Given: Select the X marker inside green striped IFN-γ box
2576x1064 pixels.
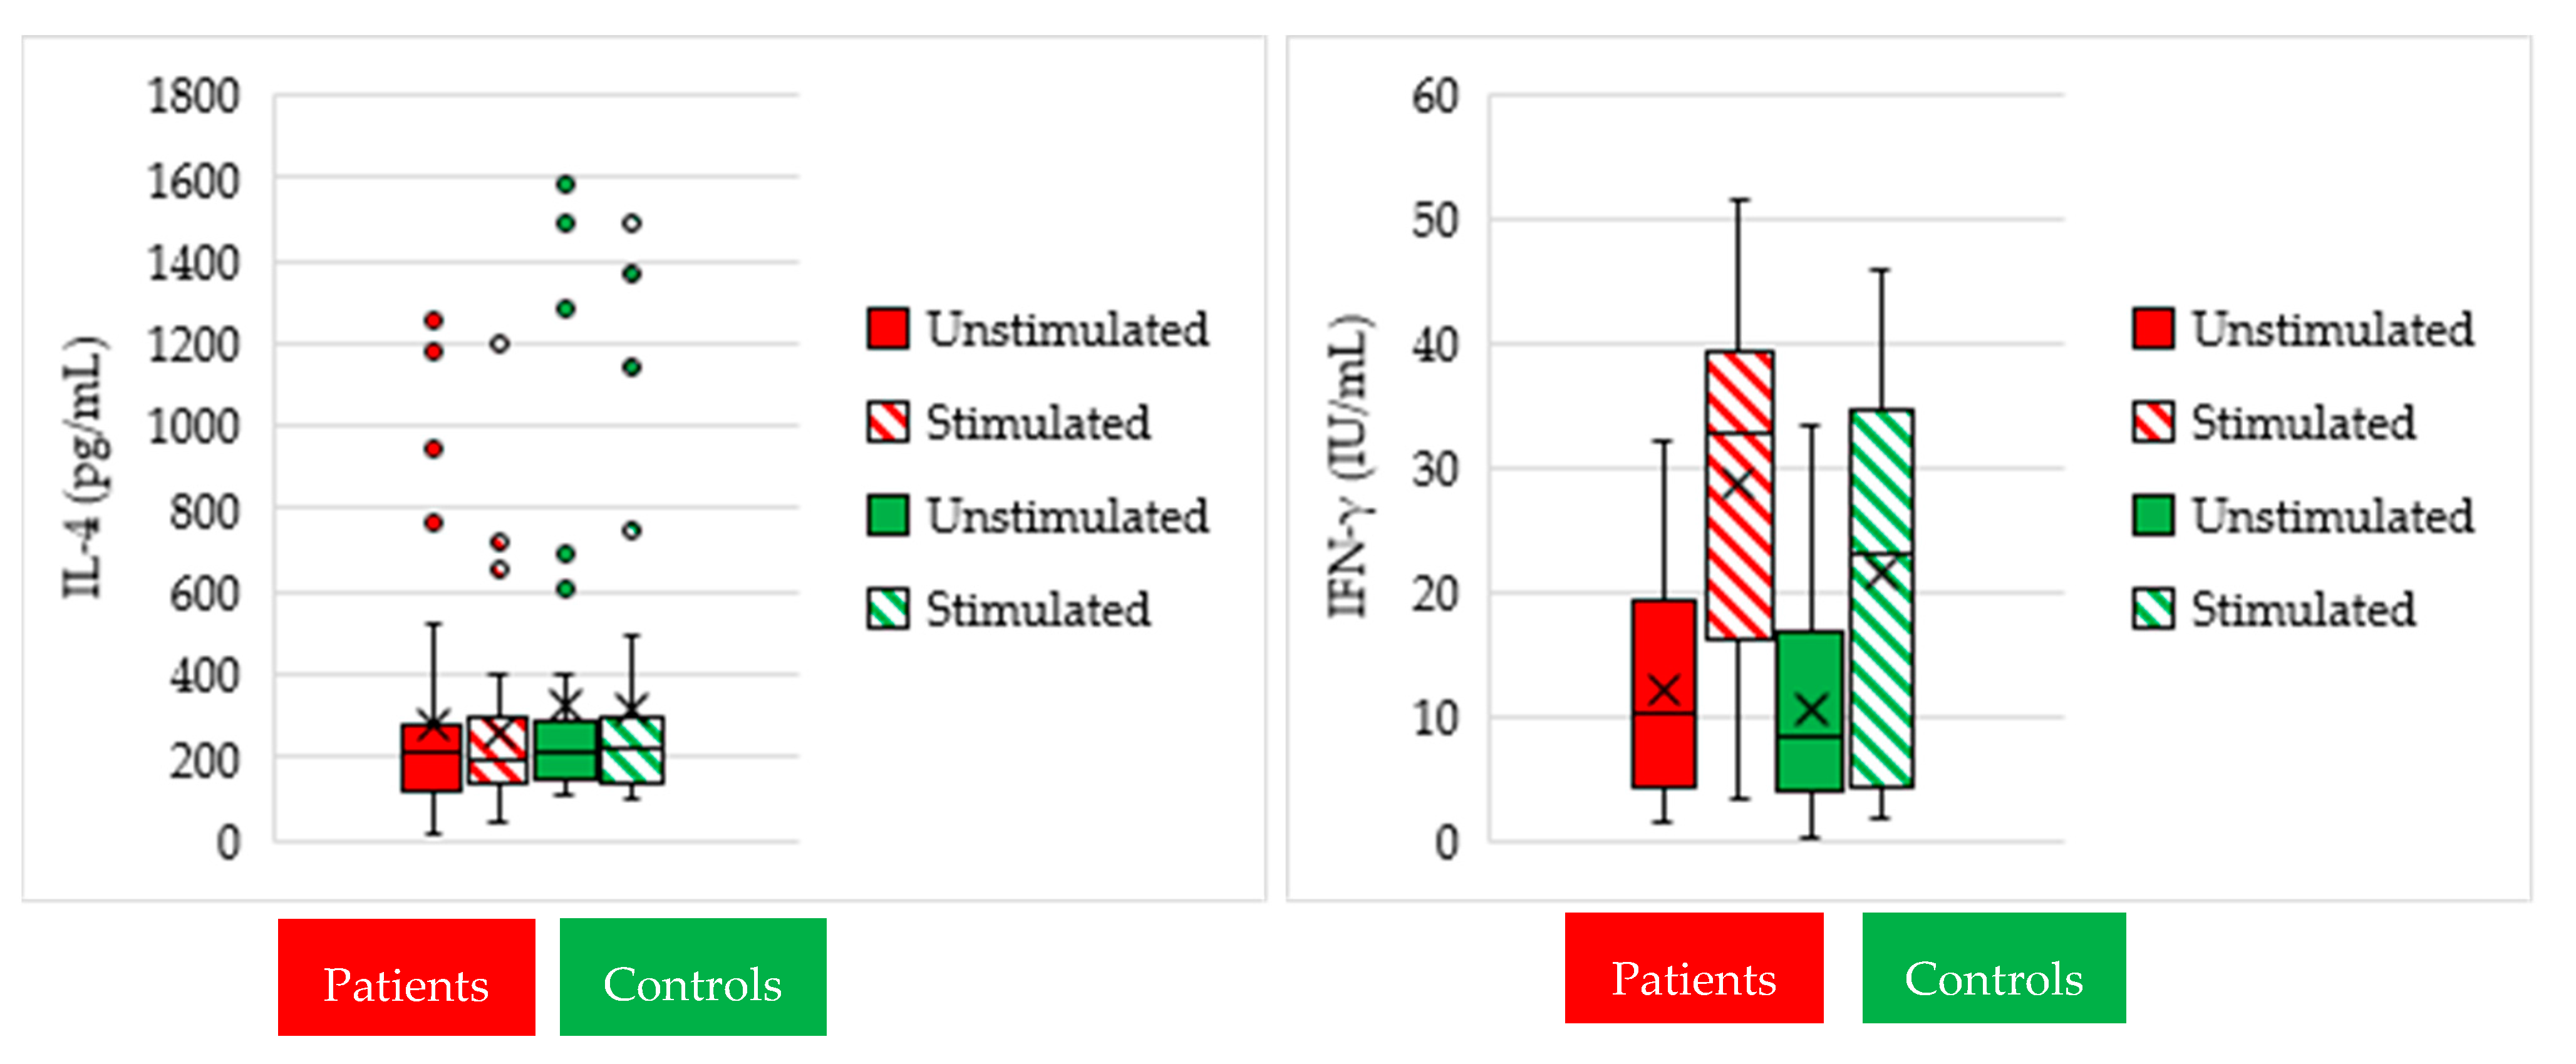Looking at the screenshot, I should tap(1881, 571).
